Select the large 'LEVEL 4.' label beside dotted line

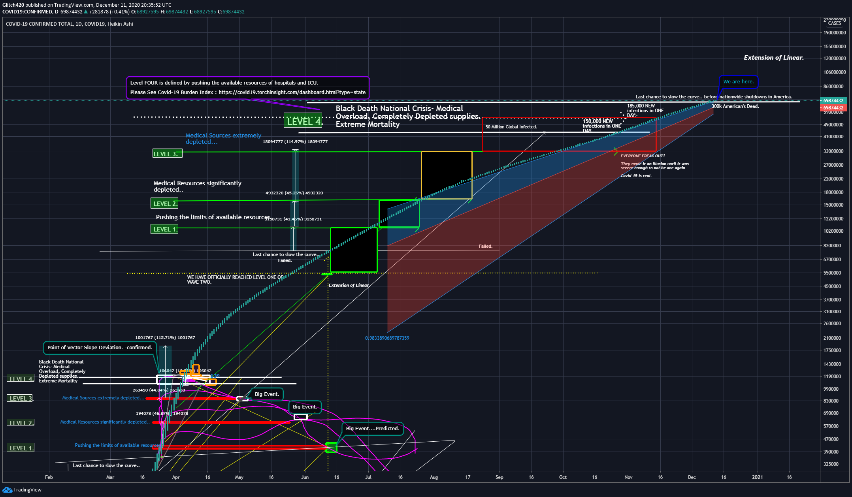click(303, 121)
